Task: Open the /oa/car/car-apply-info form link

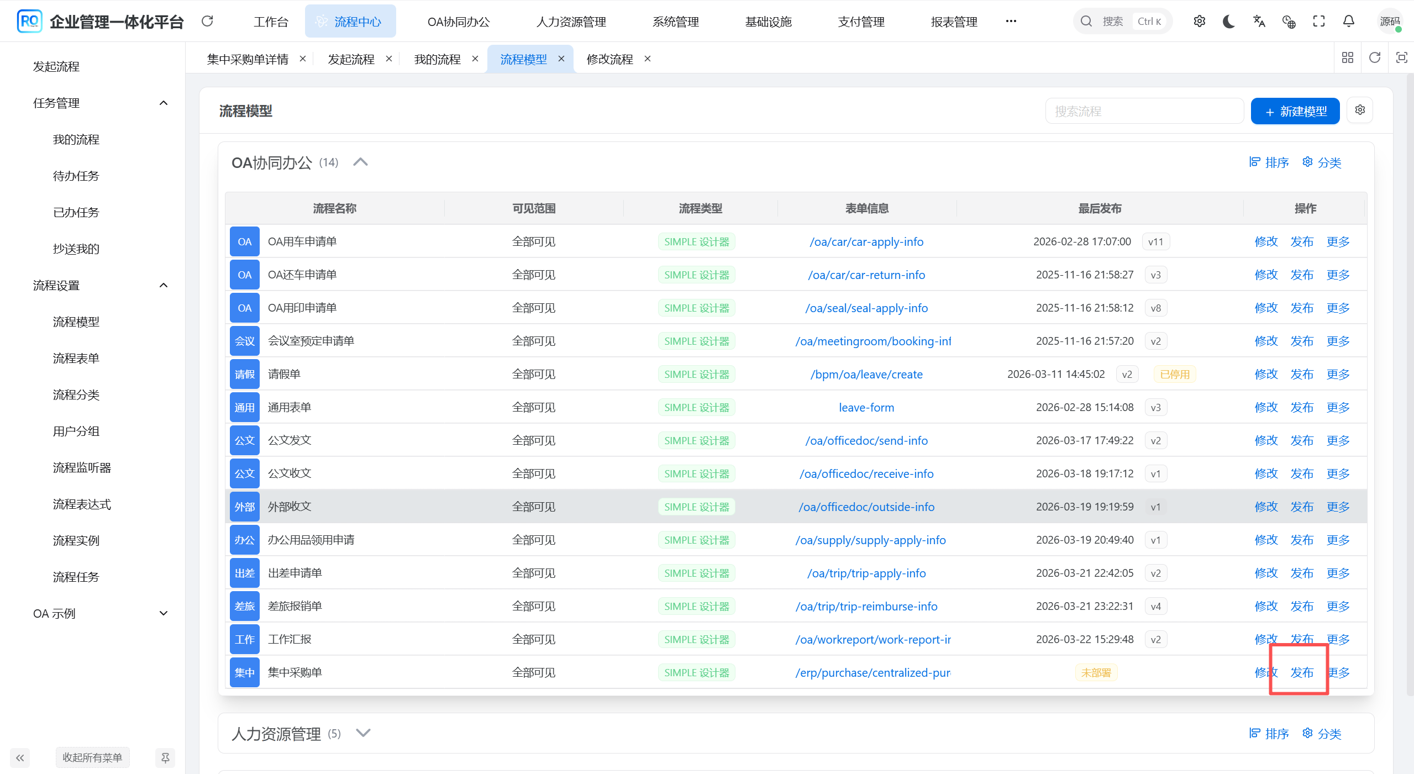Action: [x=866, y=241]
